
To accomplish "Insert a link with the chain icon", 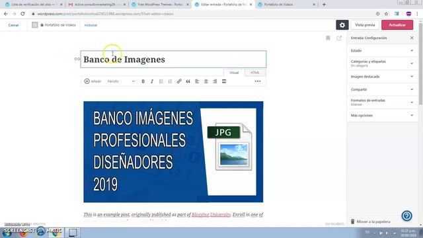I will point(179,81).
